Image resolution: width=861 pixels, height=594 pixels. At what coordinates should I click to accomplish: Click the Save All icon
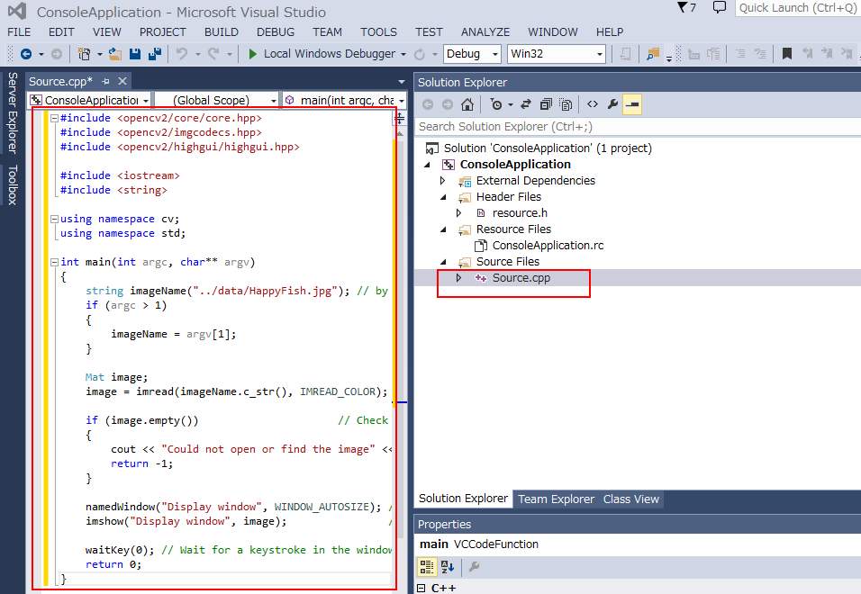pyautogui.click(x=155, y=54)
